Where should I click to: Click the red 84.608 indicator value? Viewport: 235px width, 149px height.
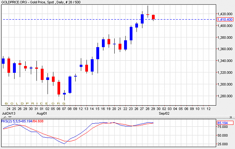tap(38, 121)
